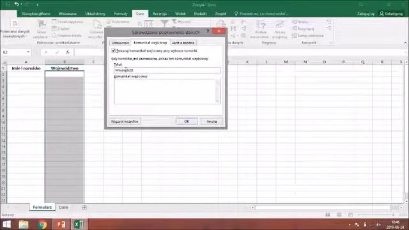Viewport: 409px width, 230px height.
Task: Switch to PowerPoint in taskbar
Action: pyautogui.click(x=61, y=224)
